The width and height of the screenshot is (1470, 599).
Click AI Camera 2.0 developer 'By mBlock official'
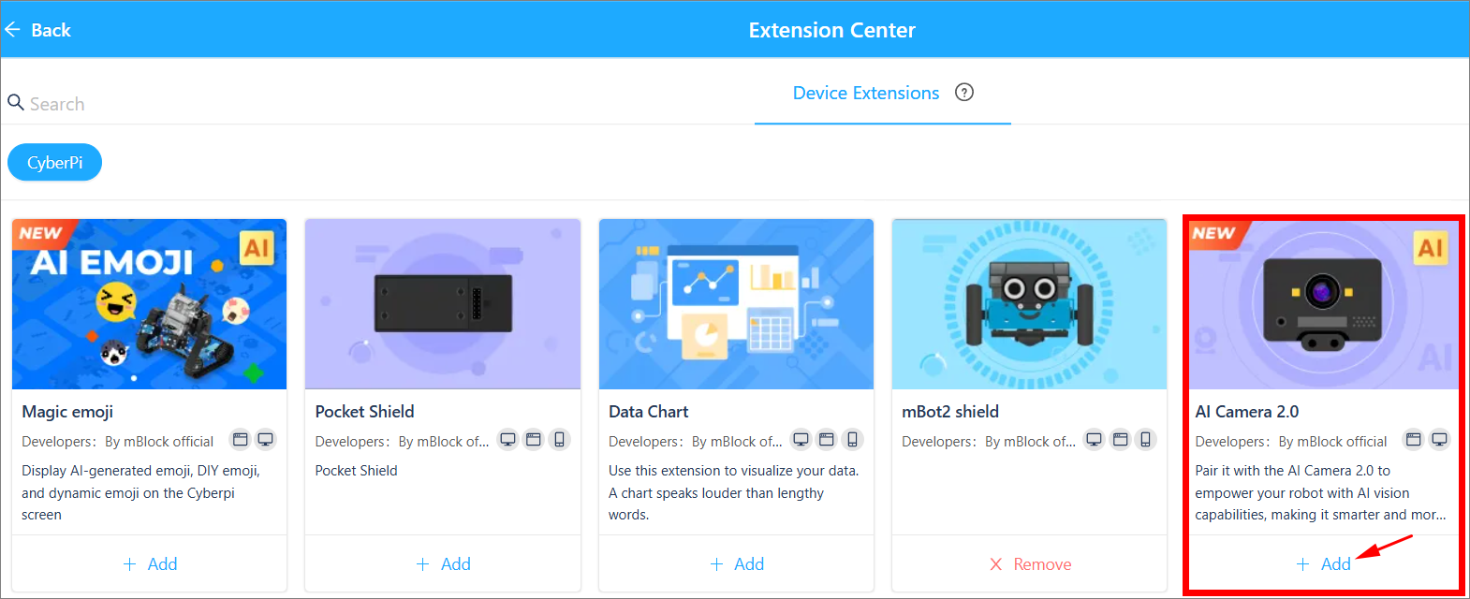coord(1333,442)
